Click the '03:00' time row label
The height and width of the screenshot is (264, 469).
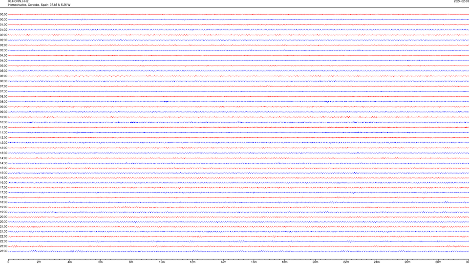click(3, 45)
